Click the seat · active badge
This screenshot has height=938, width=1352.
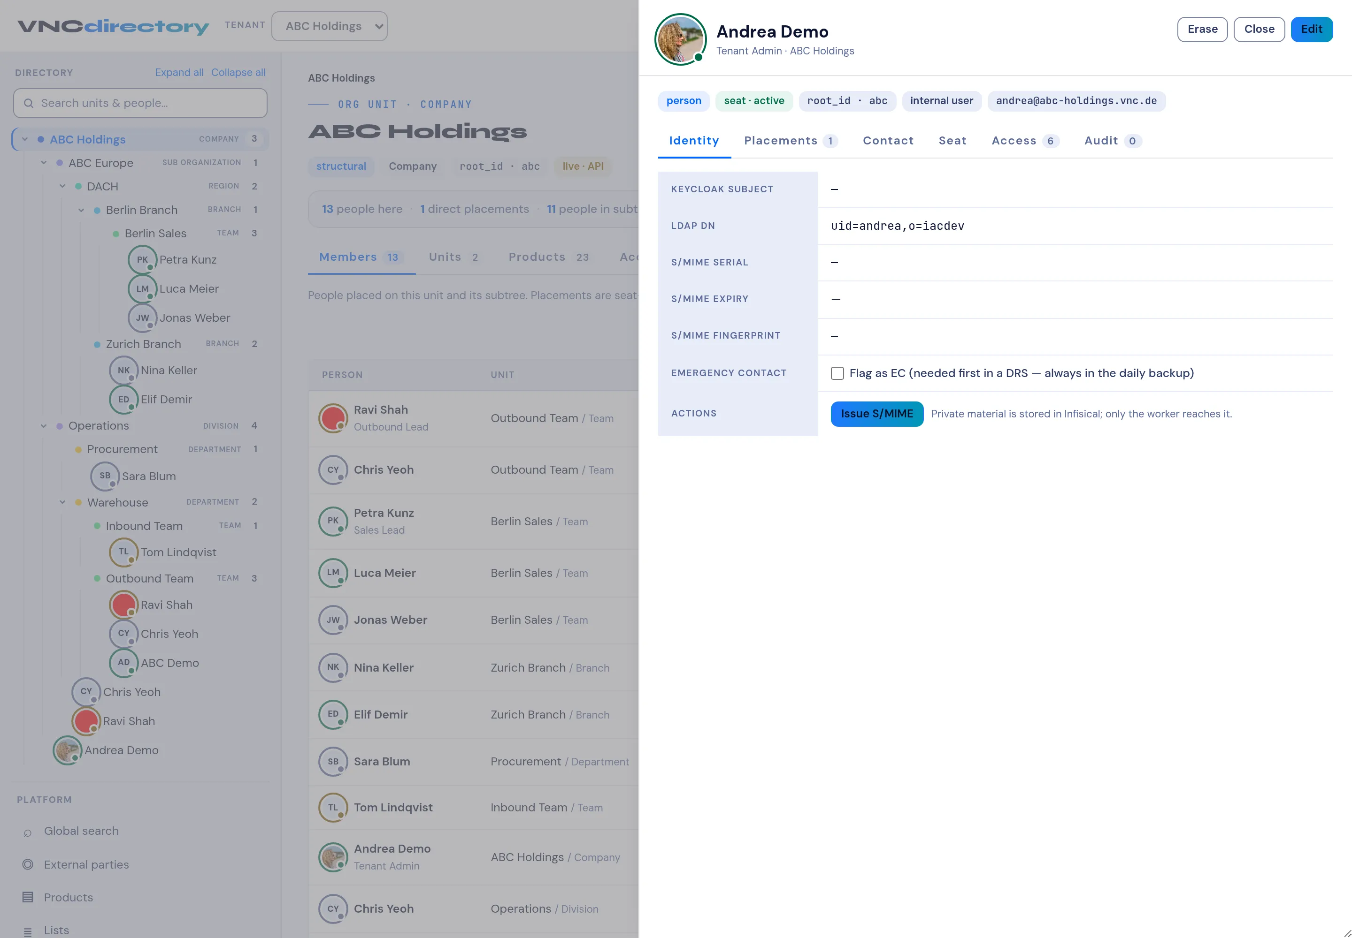click(x=753, y=101)
